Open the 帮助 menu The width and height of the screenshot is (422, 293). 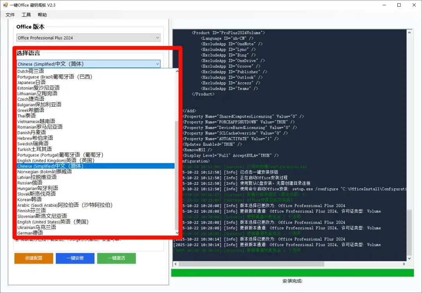coord(42,15)
